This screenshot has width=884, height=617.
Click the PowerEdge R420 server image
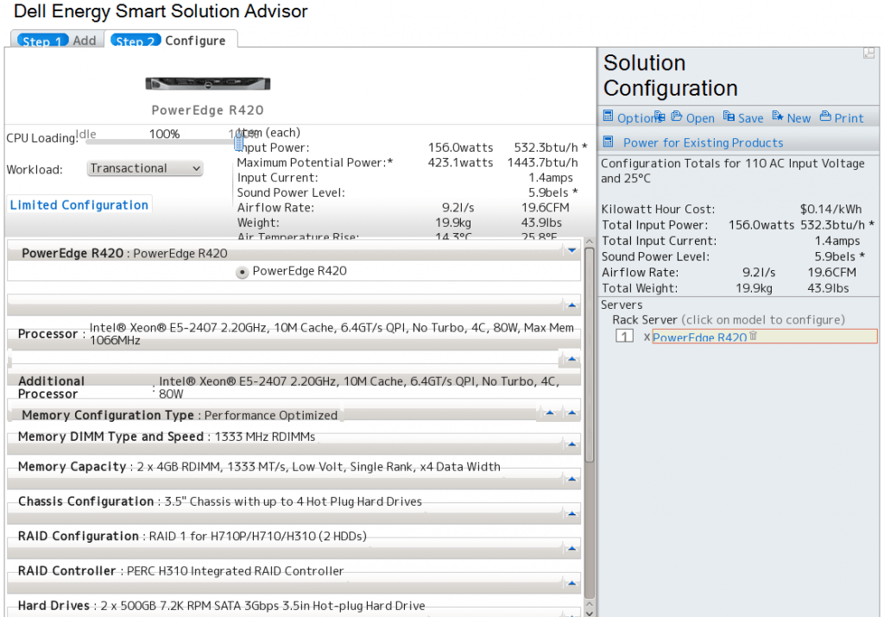pyautogui.click(x=208, y=84)
